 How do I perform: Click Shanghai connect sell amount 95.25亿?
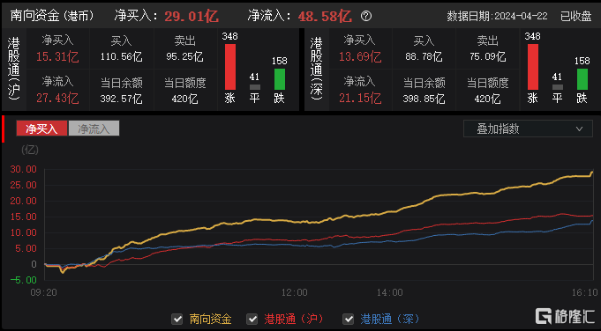click(184, 56)
